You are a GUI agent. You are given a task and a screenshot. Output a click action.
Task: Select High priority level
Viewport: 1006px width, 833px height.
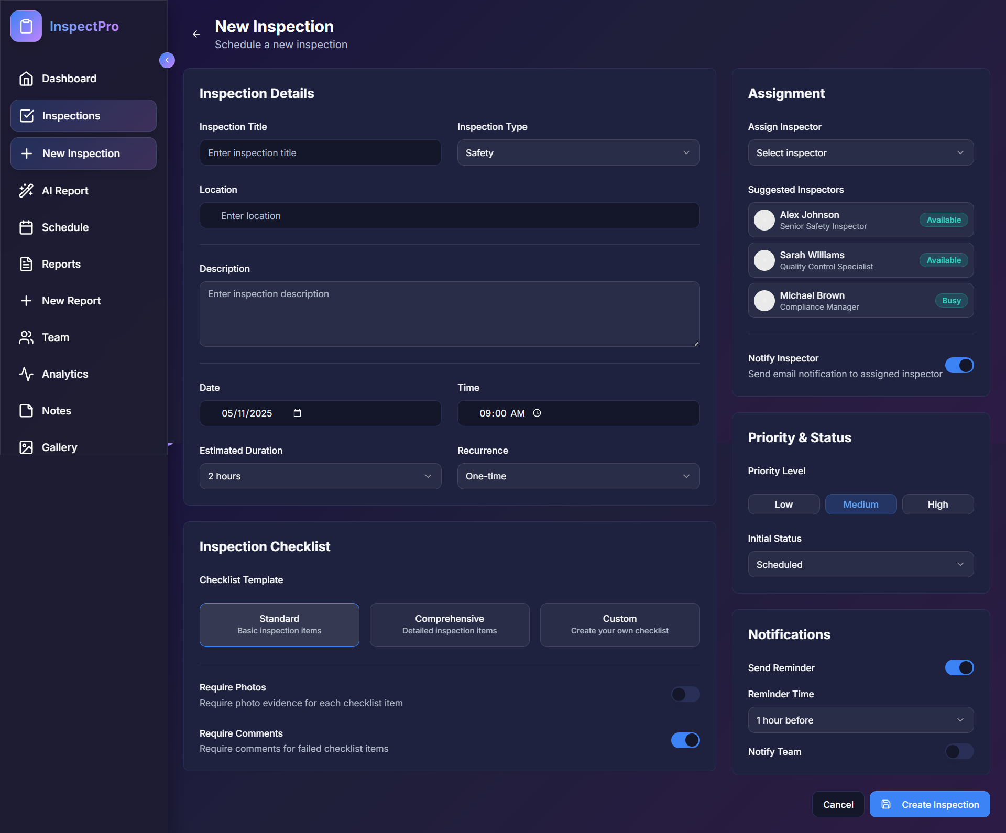tap(938, 505)
